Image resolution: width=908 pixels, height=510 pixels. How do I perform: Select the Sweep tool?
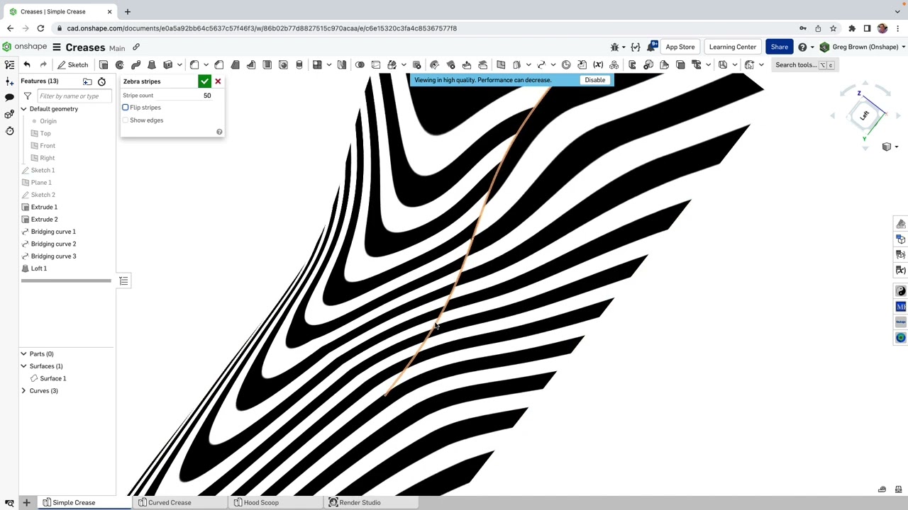135,64
